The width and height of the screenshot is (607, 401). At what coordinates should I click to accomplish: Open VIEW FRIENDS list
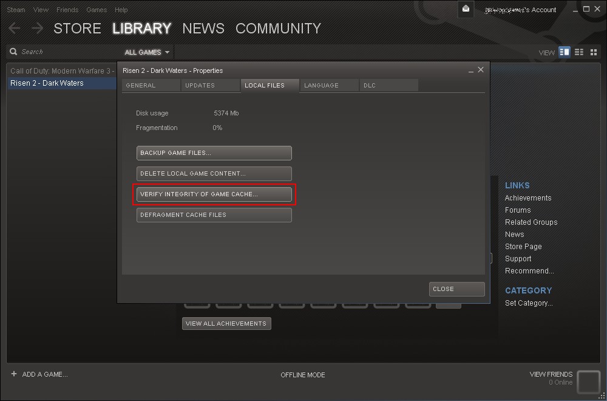pos(551,374)
